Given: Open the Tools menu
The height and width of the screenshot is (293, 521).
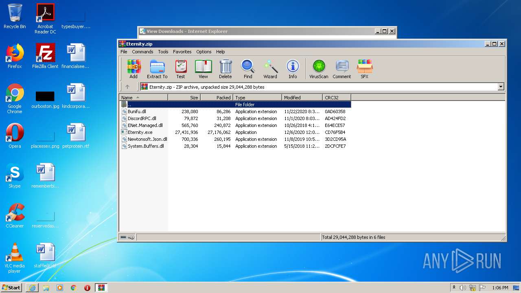Looking at the screenshot, I should pos(163,52).
